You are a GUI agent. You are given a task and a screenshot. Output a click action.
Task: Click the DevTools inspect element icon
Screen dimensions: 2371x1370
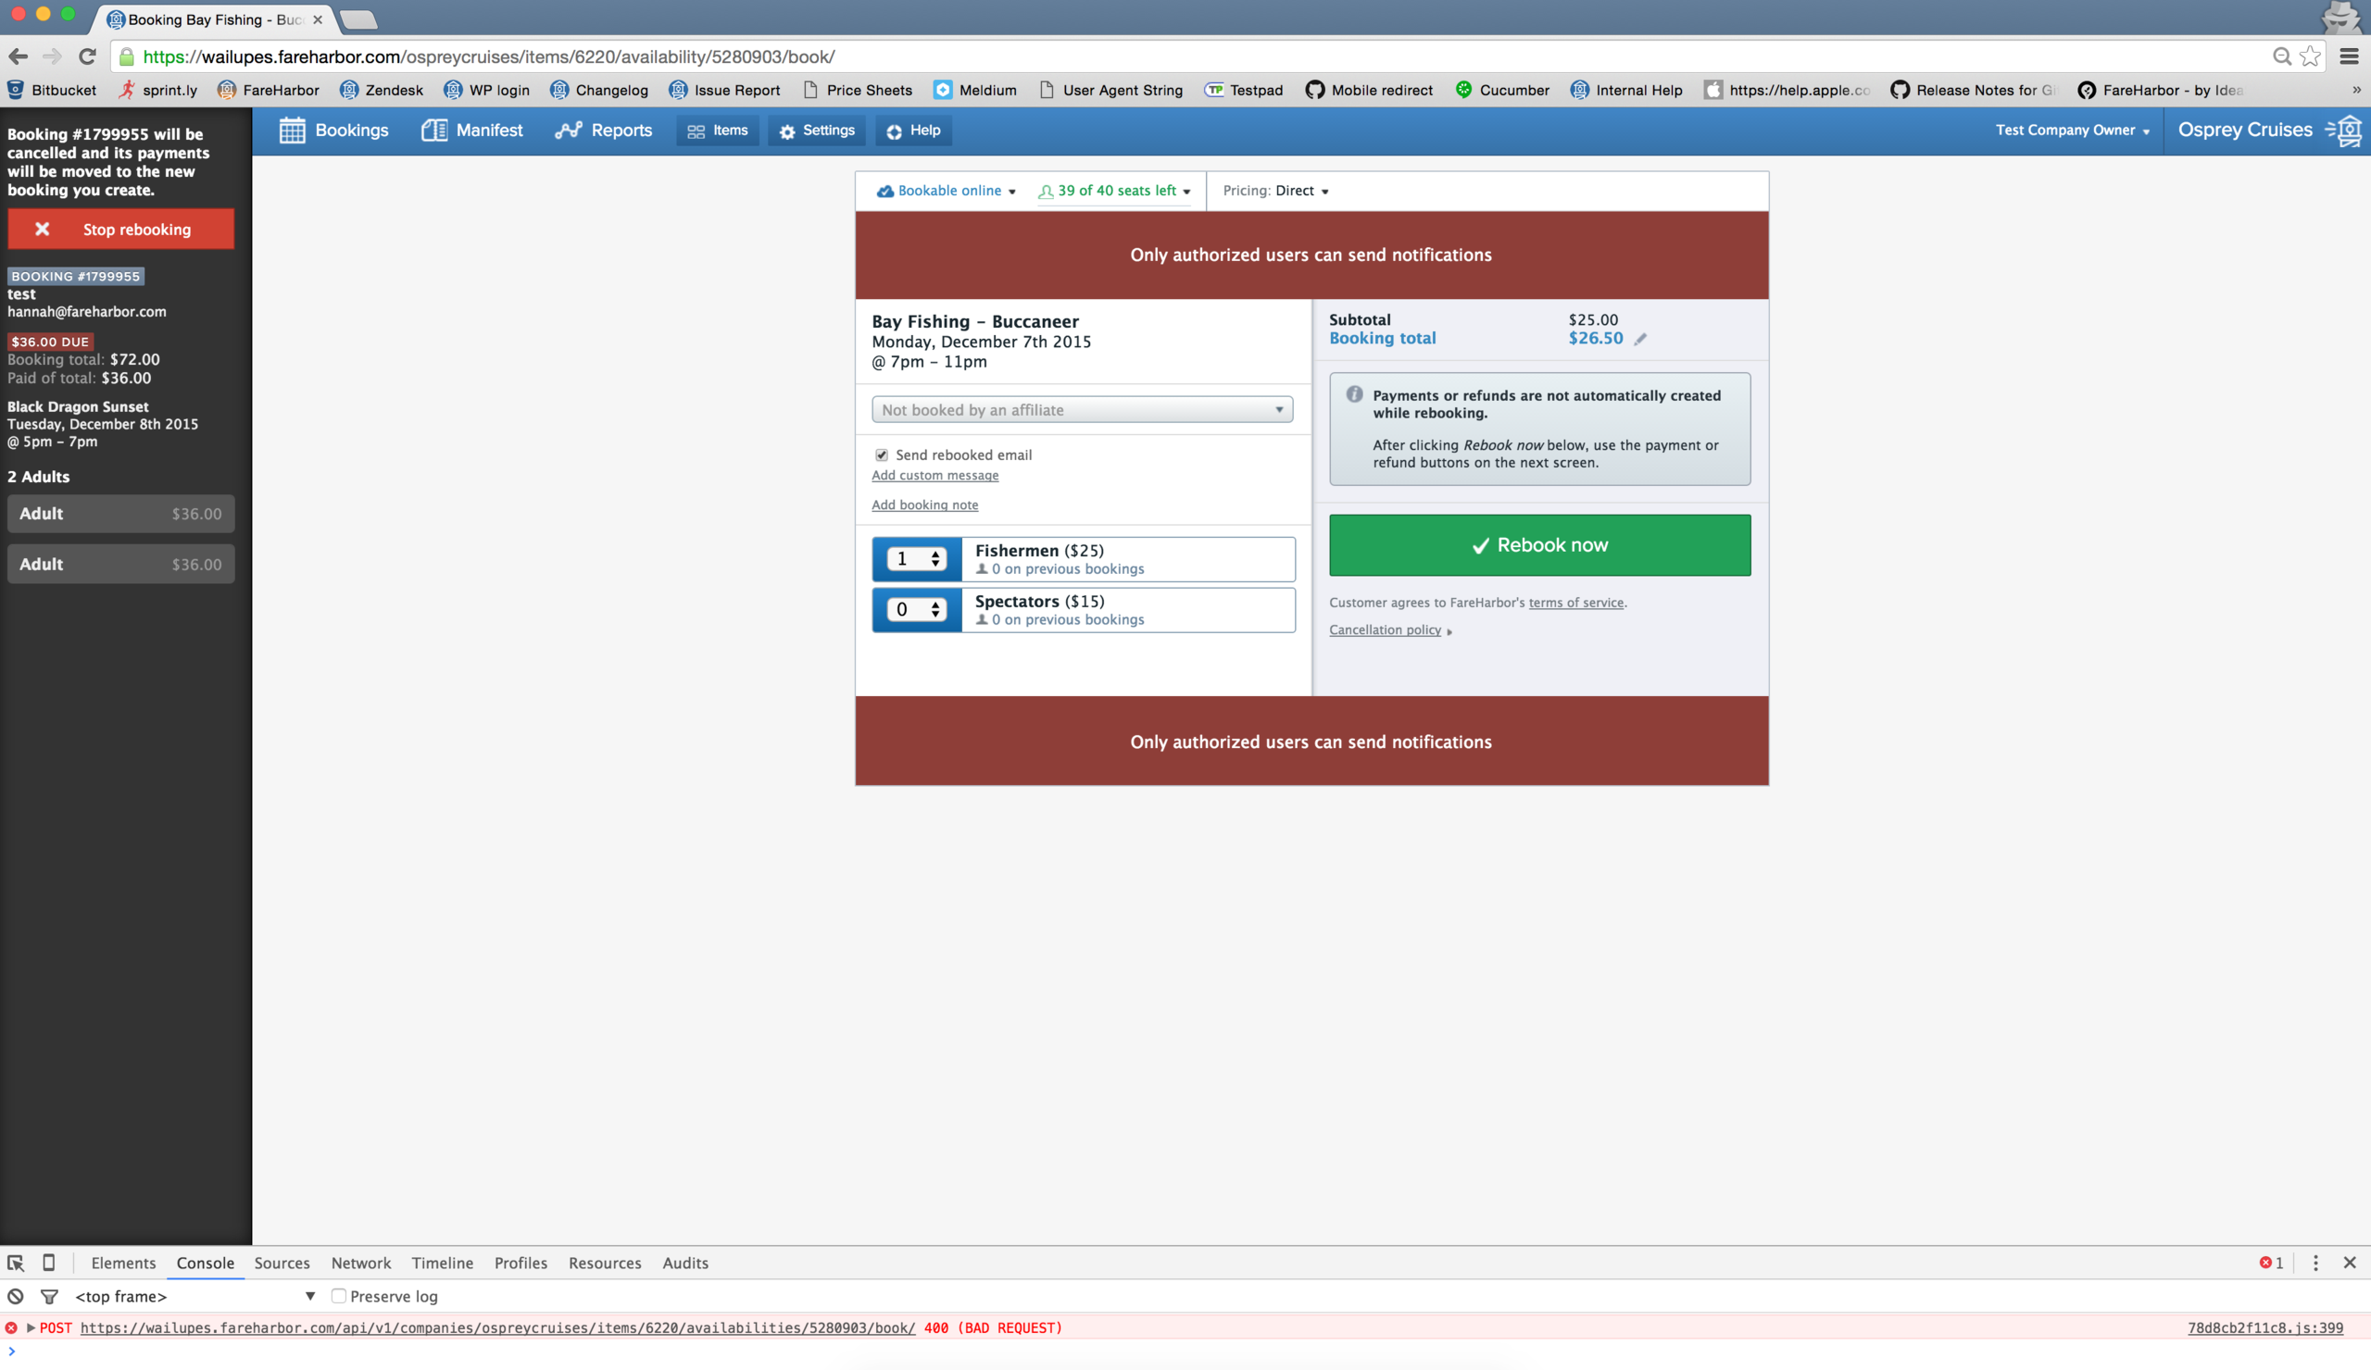click(16, 1263)
